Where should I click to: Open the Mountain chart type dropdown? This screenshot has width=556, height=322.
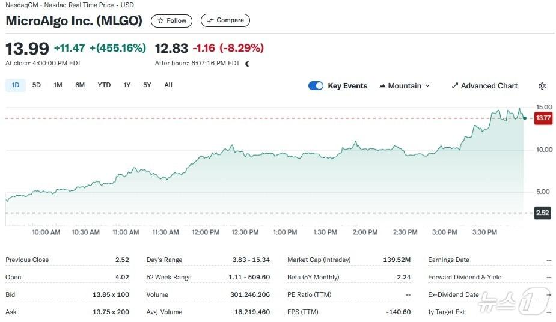point(405,86)
